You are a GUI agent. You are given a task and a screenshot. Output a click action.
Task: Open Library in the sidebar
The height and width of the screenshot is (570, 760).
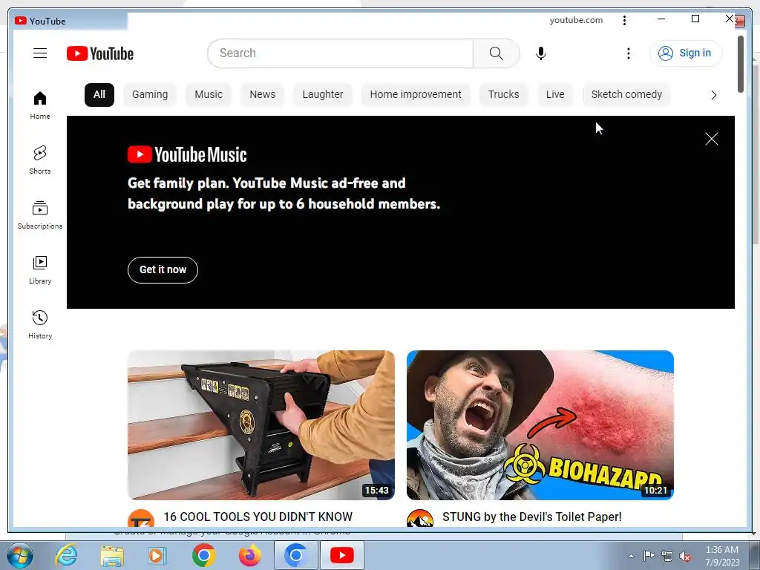coord(40,270)
